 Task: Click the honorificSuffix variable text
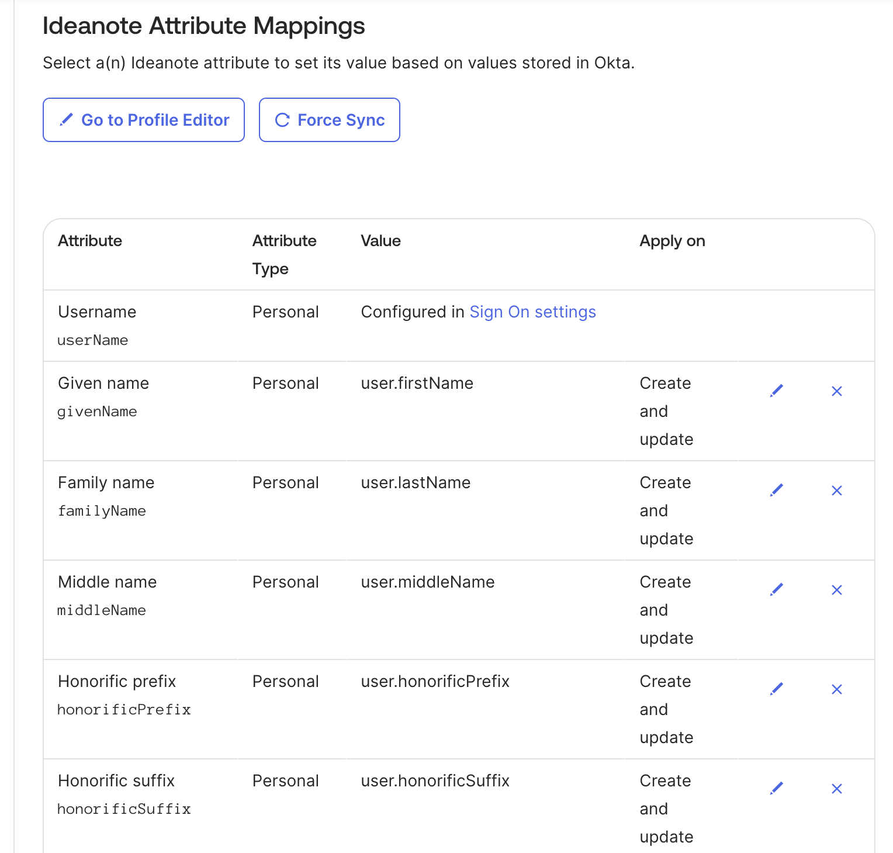click(124, 809)
